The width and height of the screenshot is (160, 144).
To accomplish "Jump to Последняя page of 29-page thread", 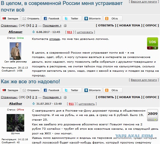I will [52, 97].
